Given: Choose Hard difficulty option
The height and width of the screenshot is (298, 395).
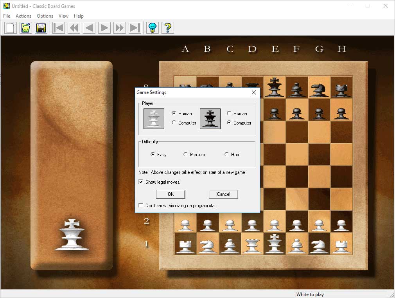Looking at the screenshot, I should (226, 155).
